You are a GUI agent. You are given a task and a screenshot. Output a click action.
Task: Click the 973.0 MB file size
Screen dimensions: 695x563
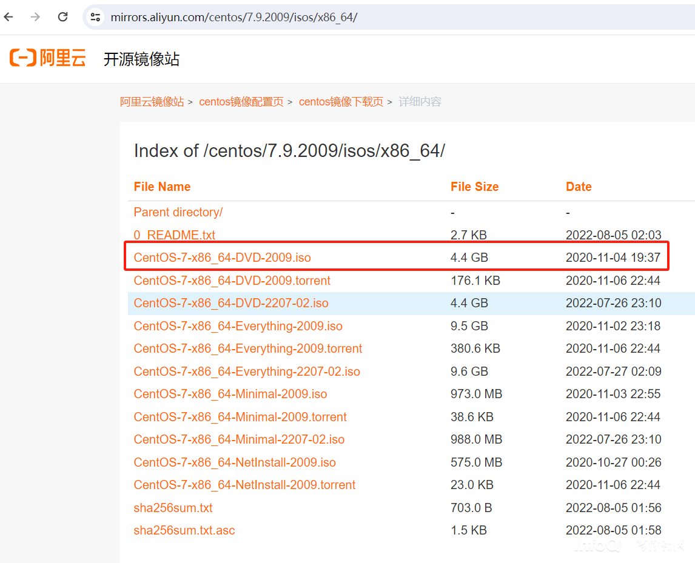point(477,394)
